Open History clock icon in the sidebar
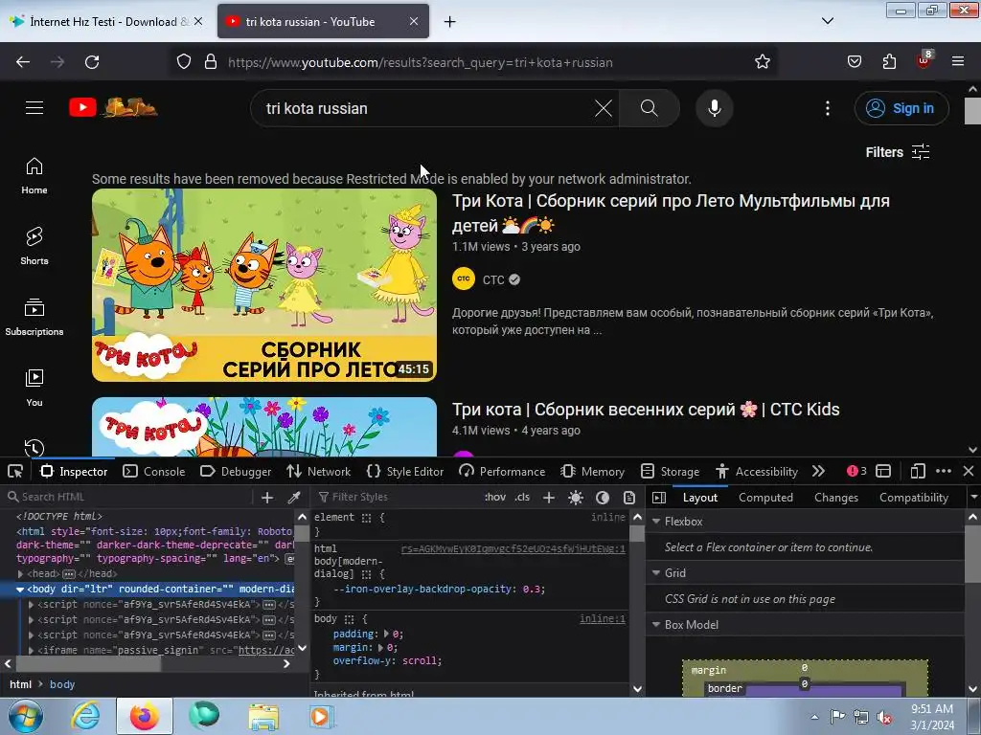The image size is (981, 735). tap(34, 448)
